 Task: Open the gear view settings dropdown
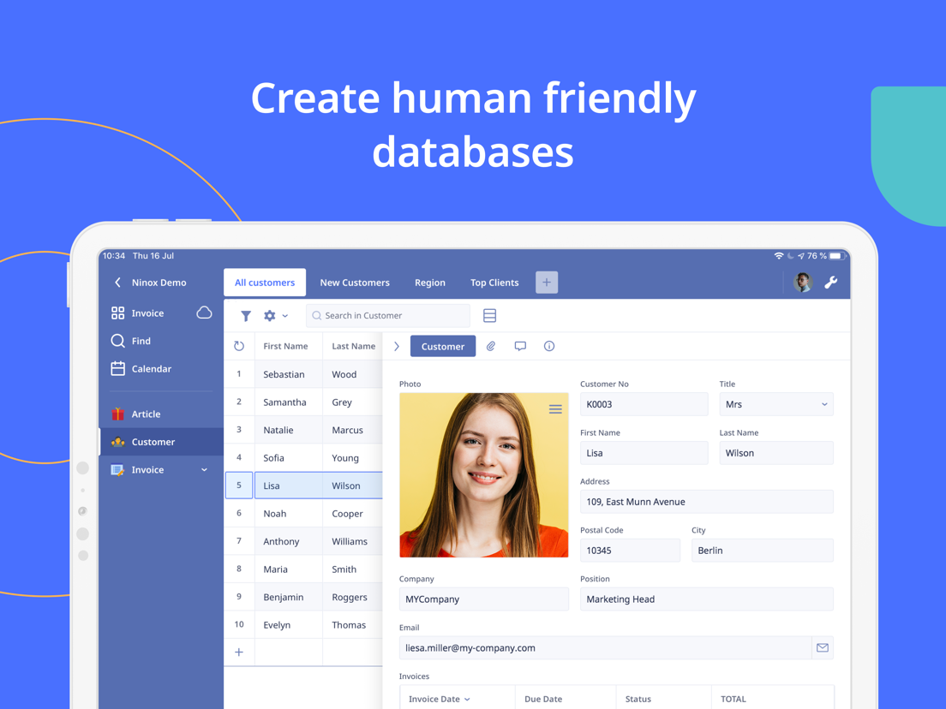[276, 315]
